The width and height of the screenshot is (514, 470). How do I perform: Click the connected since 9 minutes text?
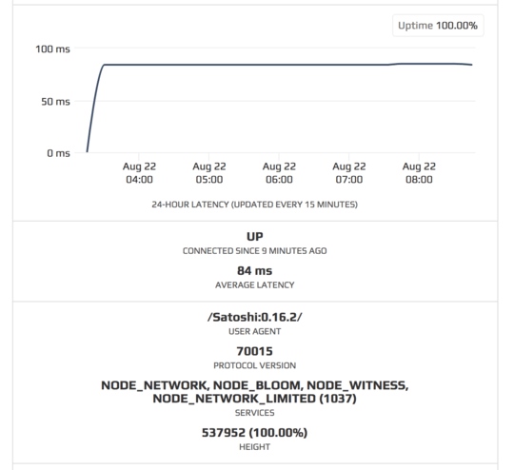pos(255,251)
